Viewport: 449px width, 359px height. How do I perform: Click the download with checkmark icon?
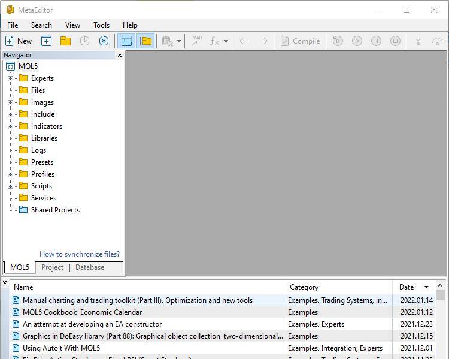(104, 41)
